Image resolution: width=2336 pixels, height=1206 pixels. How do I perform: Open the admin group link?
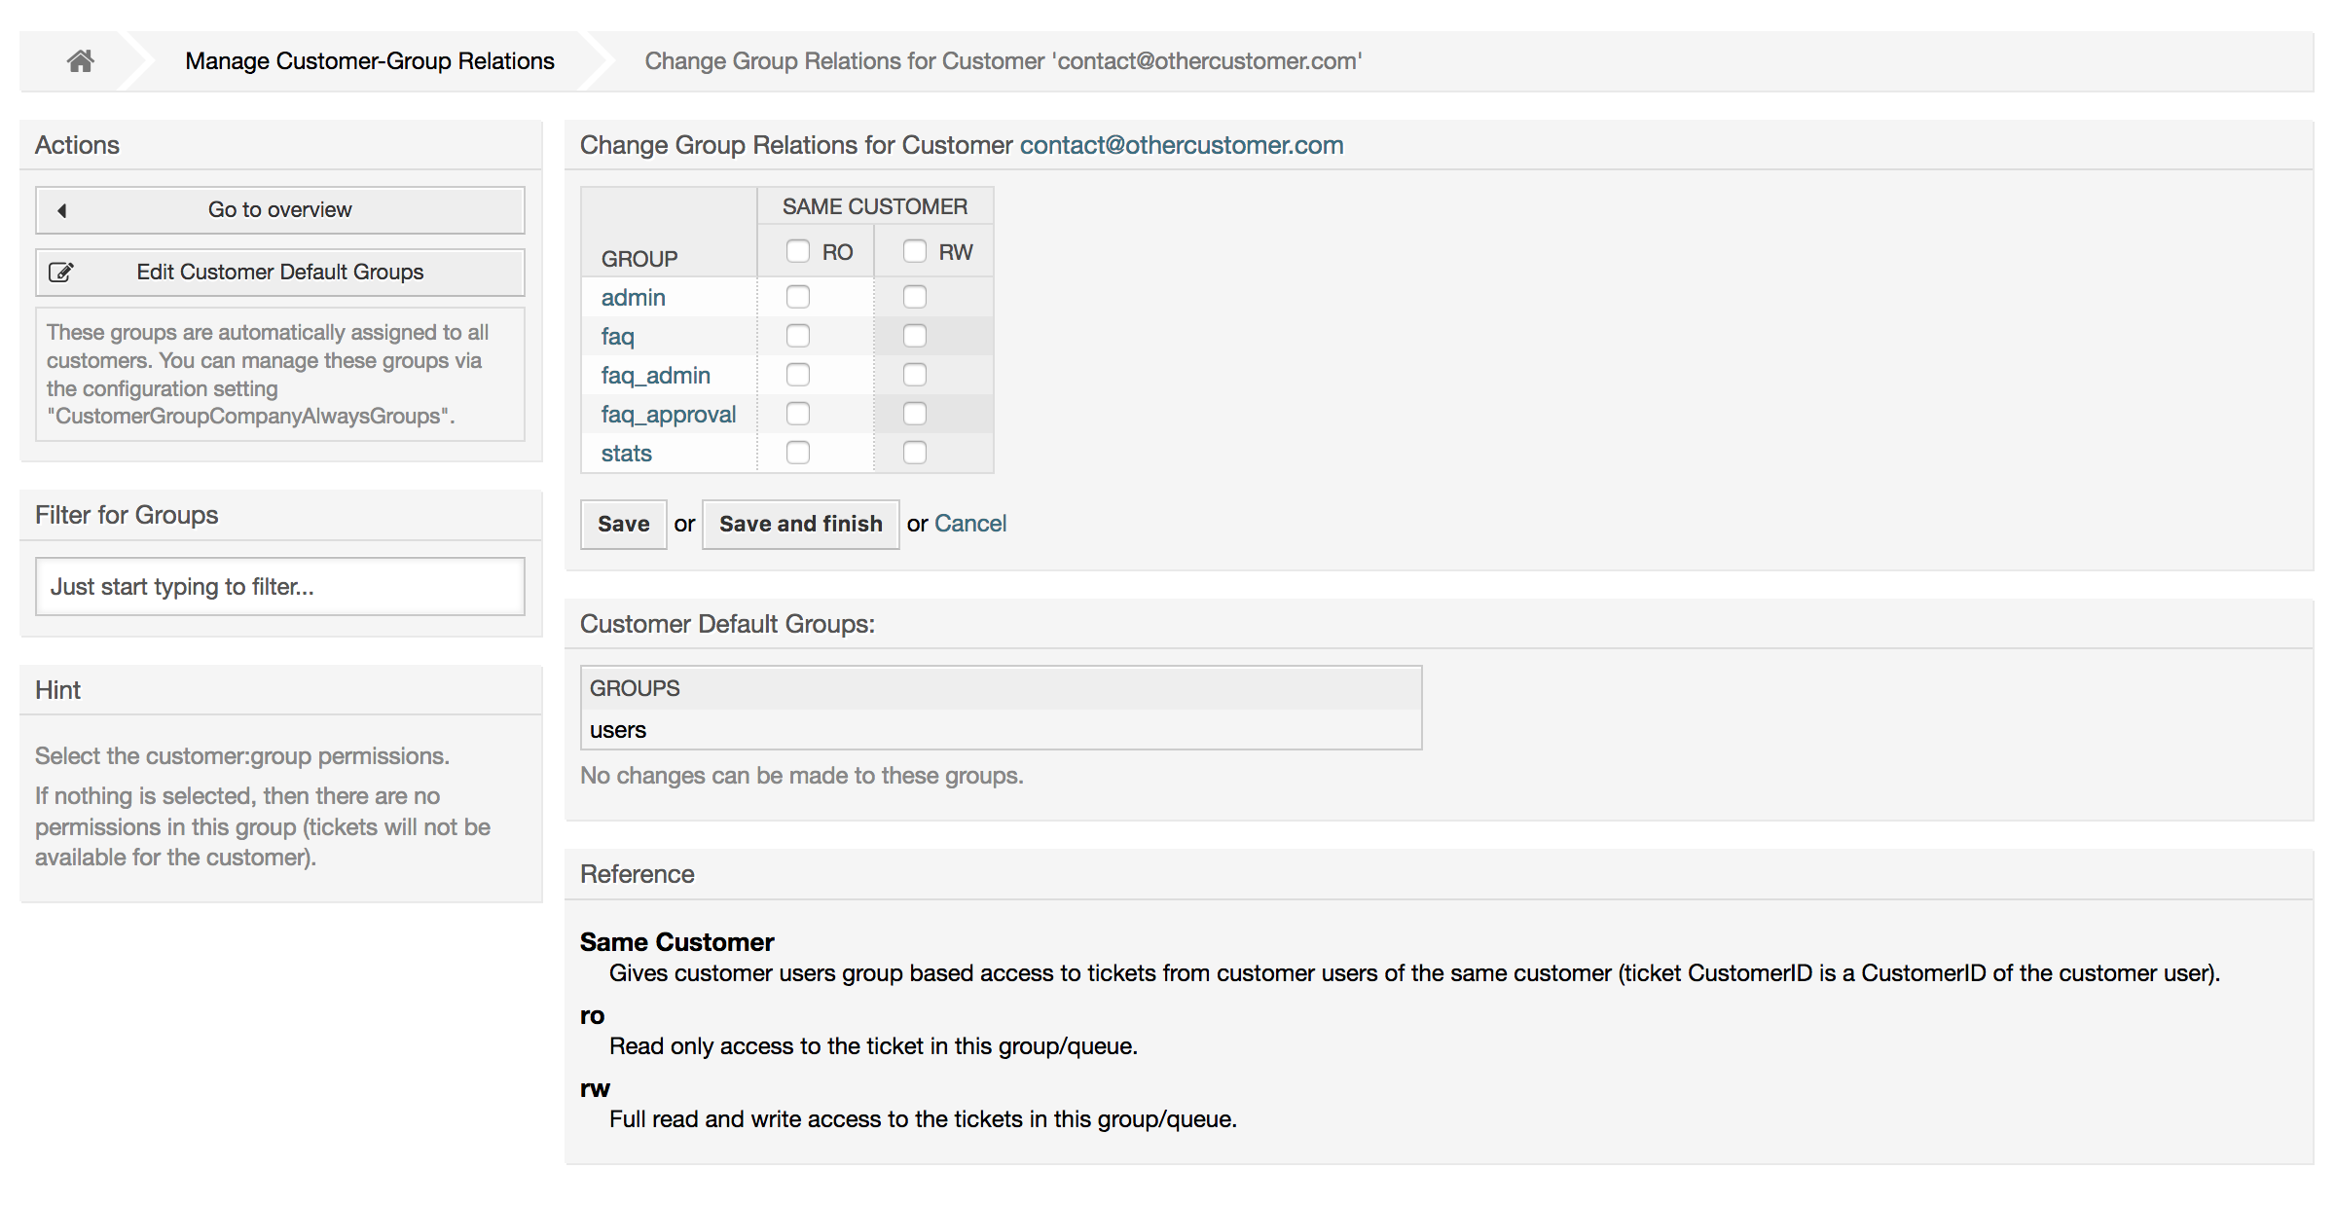pyautogui.click(x=633, y=296)
